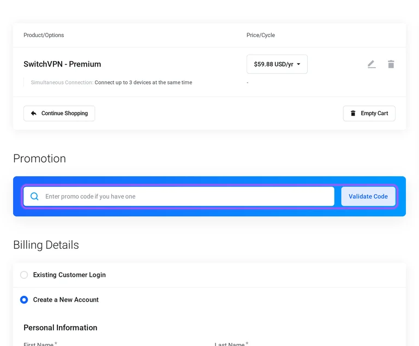Screen dimensions: 419x346
Task: Open the $59.88 USD/yr billing cycle dropdown
Action: pos(277,64)
